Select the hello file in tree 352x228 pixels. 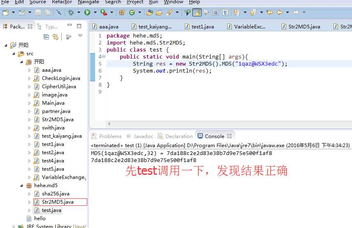tap(36, 219)
